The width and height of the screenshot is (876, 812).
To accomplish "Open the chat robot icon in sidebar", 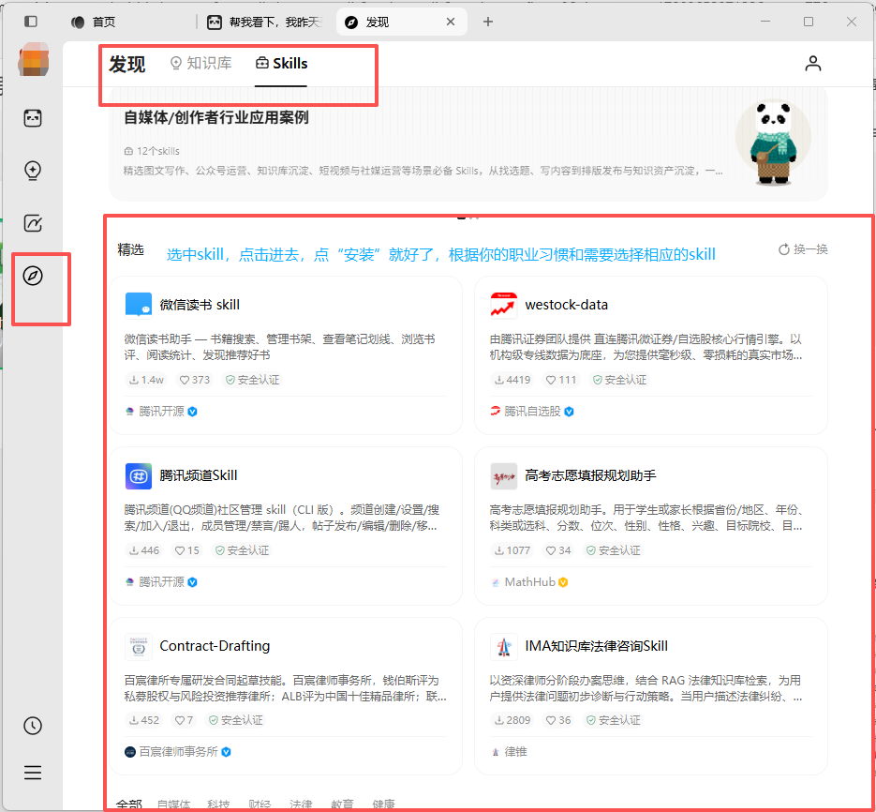I will 33,118.
